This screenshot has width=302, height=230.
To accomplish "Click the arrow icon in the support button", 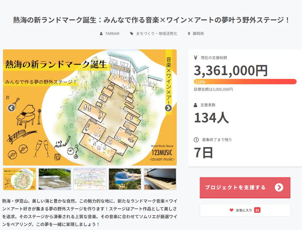I will (279, 187).
